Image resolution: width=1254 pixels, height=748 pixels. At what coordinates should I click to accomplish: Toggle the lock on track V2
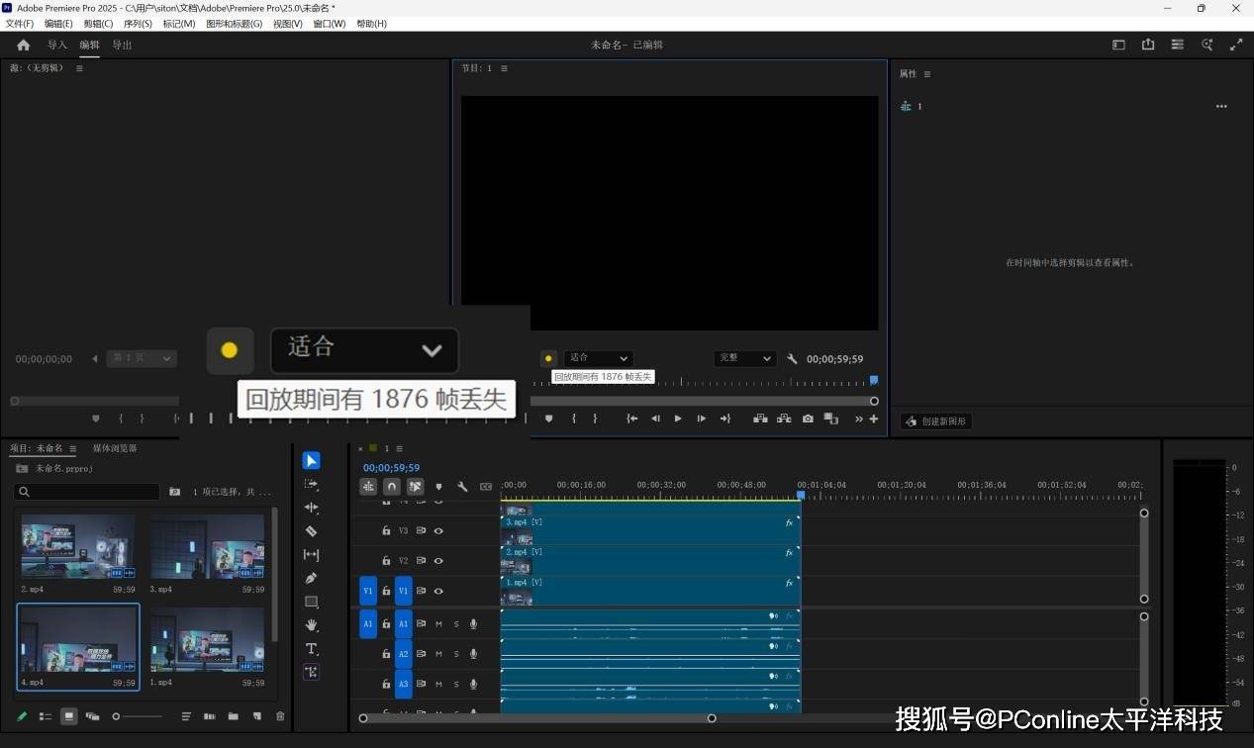point(386,561)
